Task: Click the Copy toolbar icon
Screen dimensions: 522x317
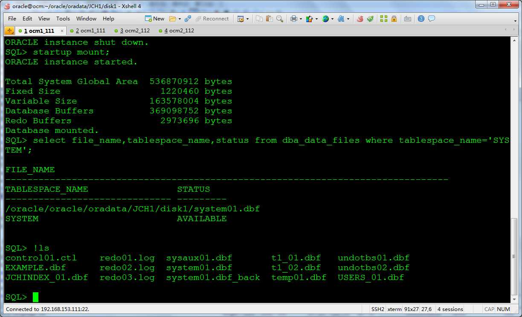Action: (x=259, y=19)
